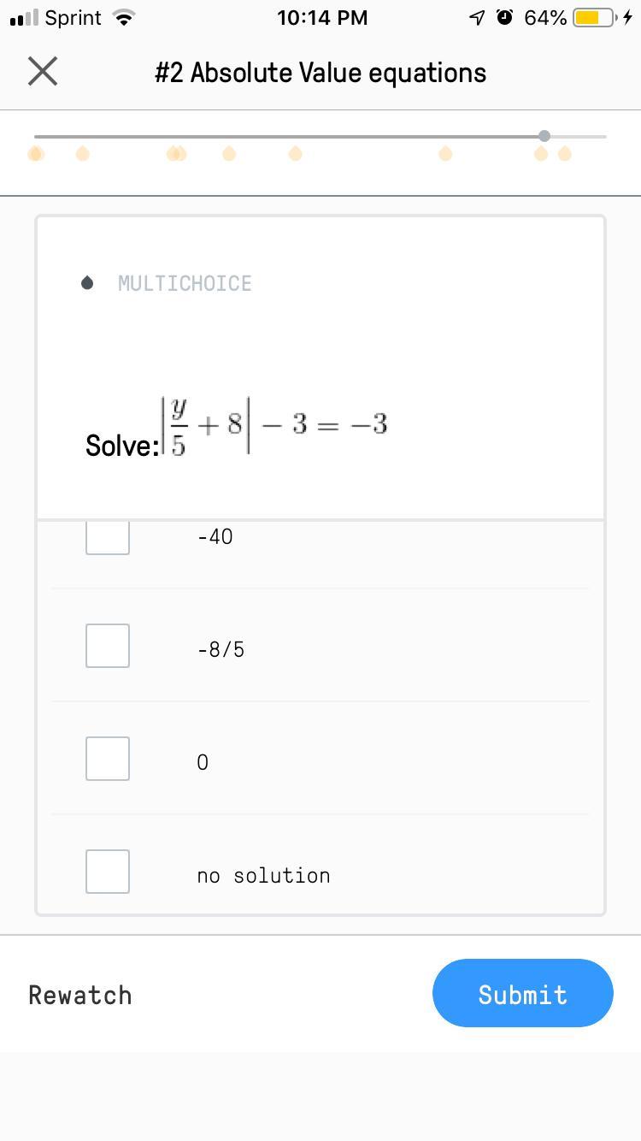
Task: Click the black droplet icon beside MULTICHOICE
Action: point(87,283)
